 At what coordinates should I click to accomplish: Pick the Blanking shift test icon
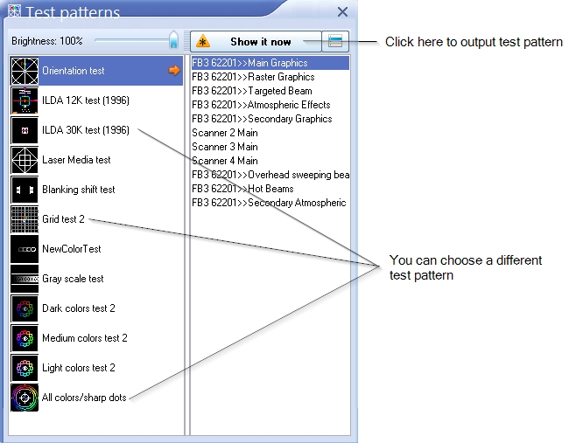(25, 190)
